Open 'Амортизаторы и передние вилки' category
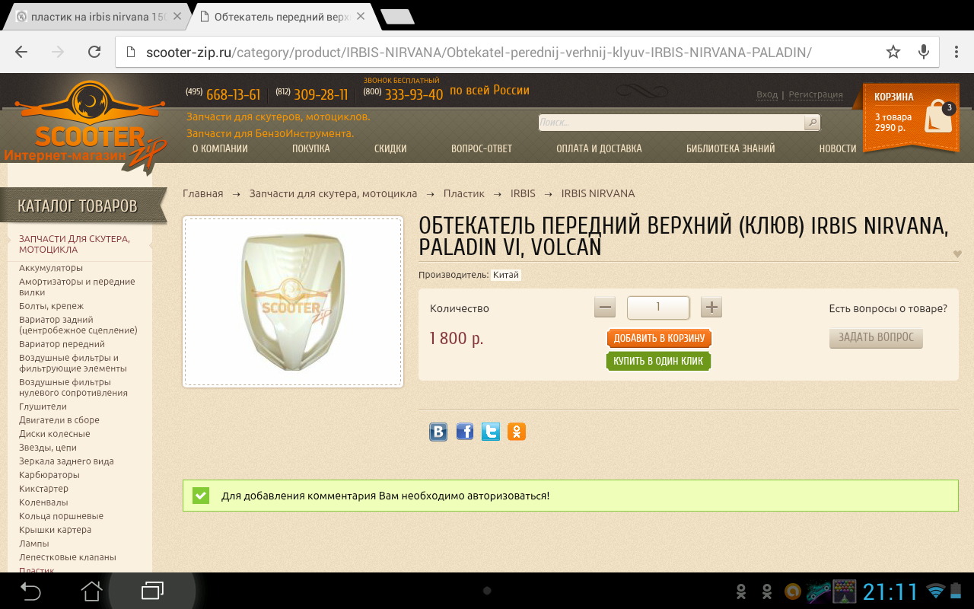This screenshot has width=974, height=609. 77,287
